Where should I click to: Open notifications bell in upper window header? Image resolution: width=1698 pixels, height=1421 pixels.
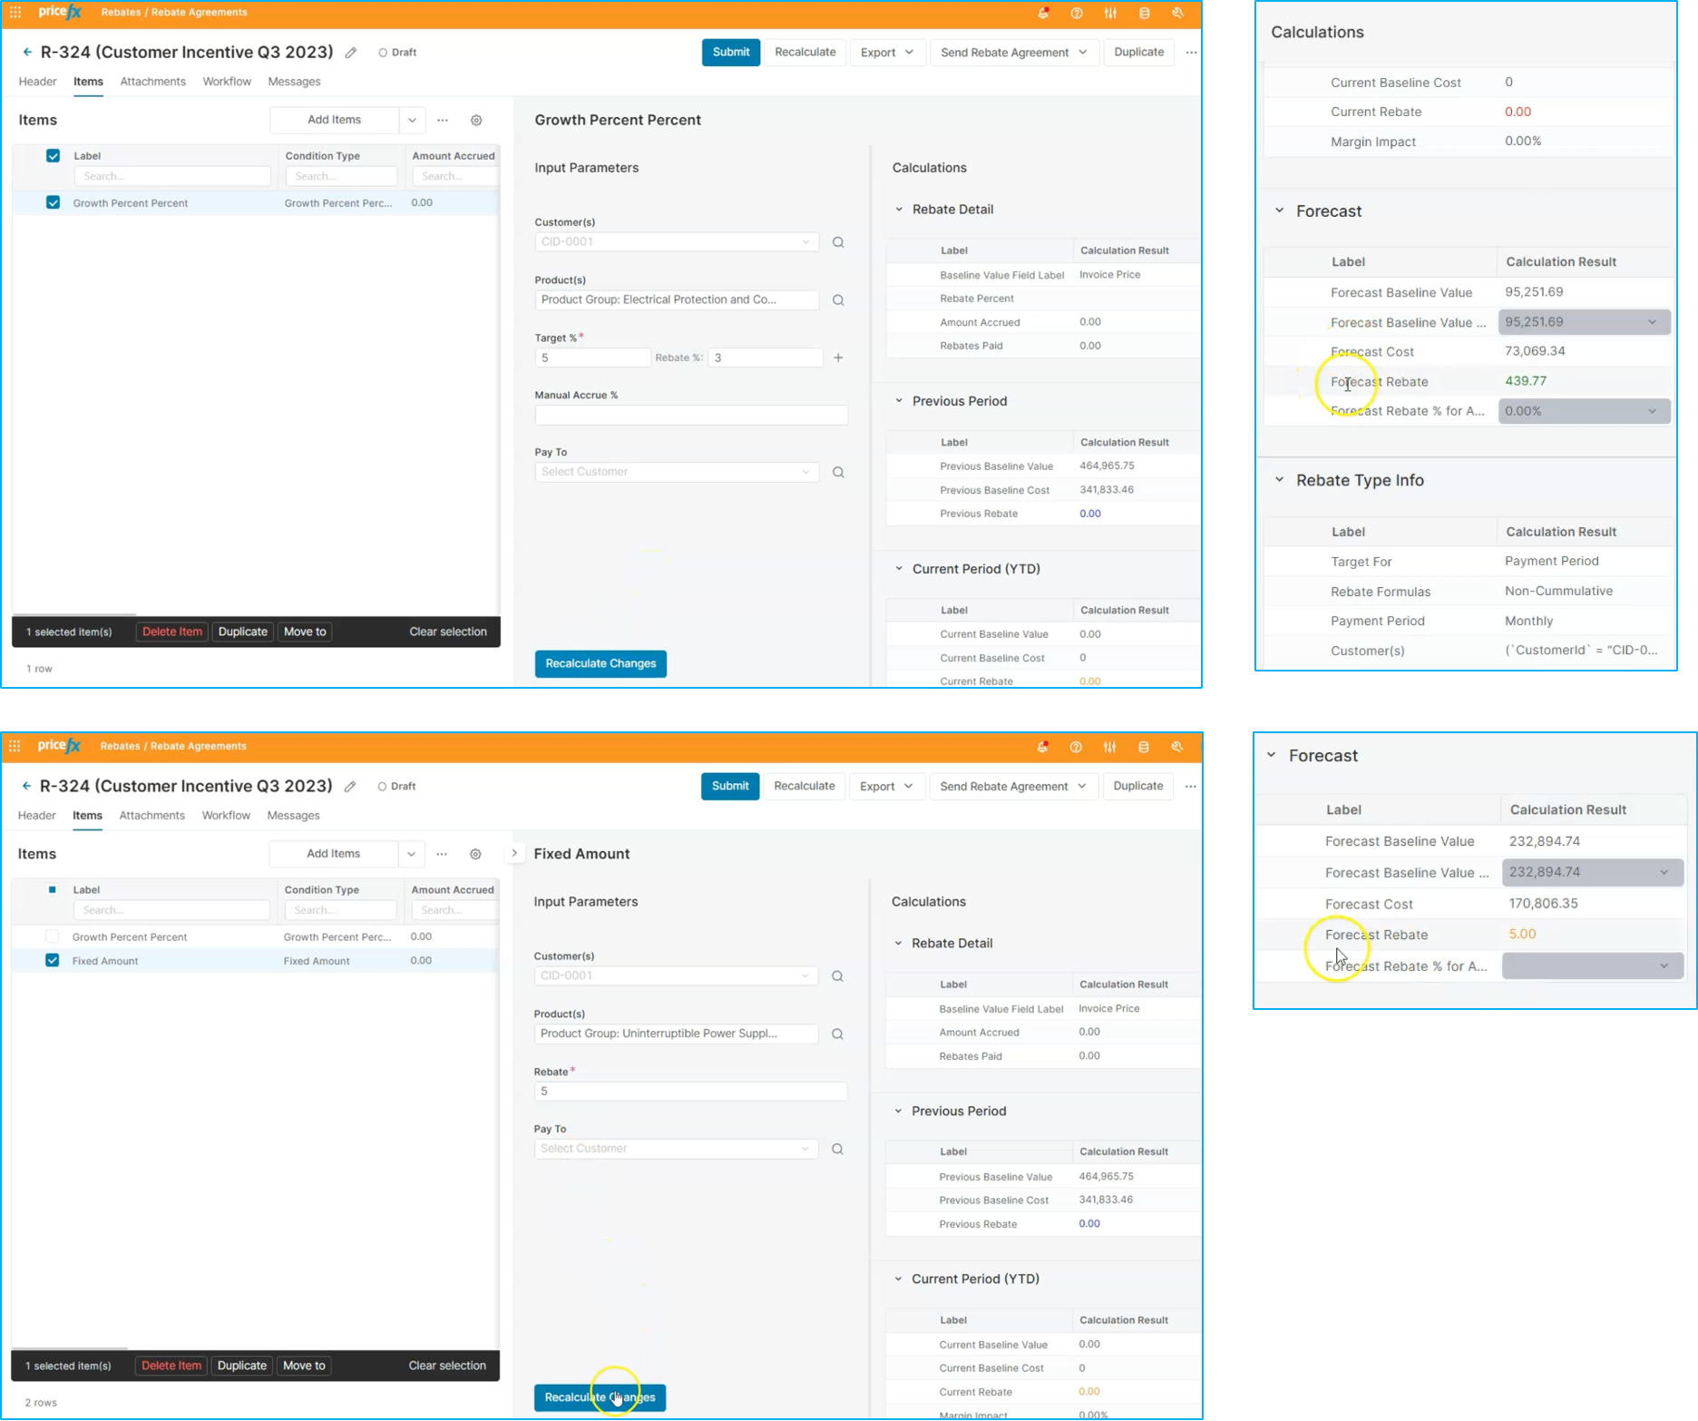pyautogui.click(x=1043, y=13)
